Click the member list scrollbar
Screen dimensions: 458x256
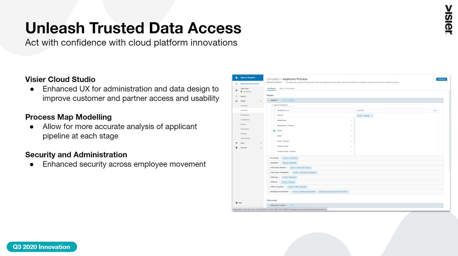pyautogui.click(x=354, y=131)
